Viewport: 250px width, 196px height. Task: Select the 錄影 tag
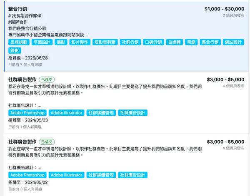tap(15, 51)
